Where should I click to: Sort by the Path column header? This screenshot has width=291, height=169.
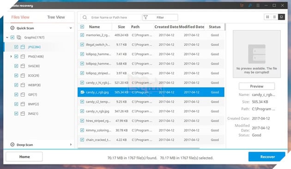(x=135, y=27)
